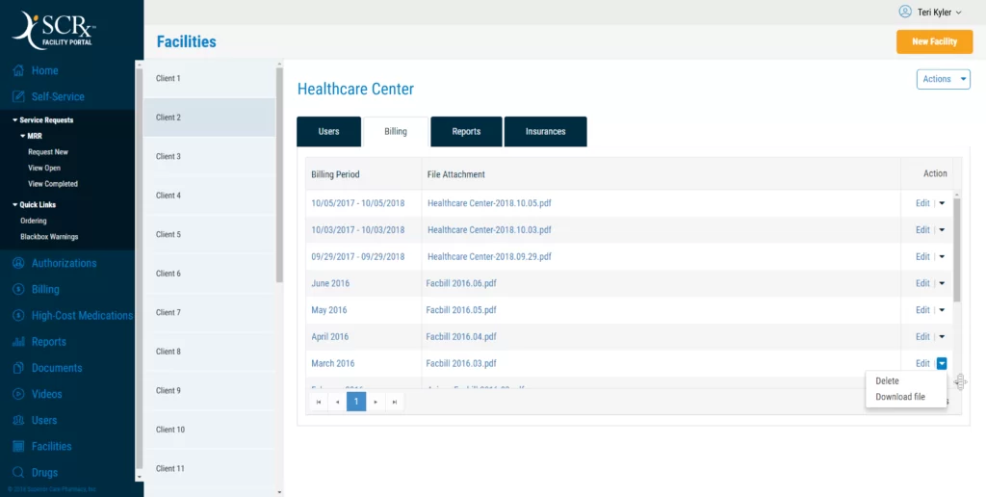Image resolution: width=986 pixels, height=497 pixels.
Task: Click Request New under MRR
Action: 48,152
